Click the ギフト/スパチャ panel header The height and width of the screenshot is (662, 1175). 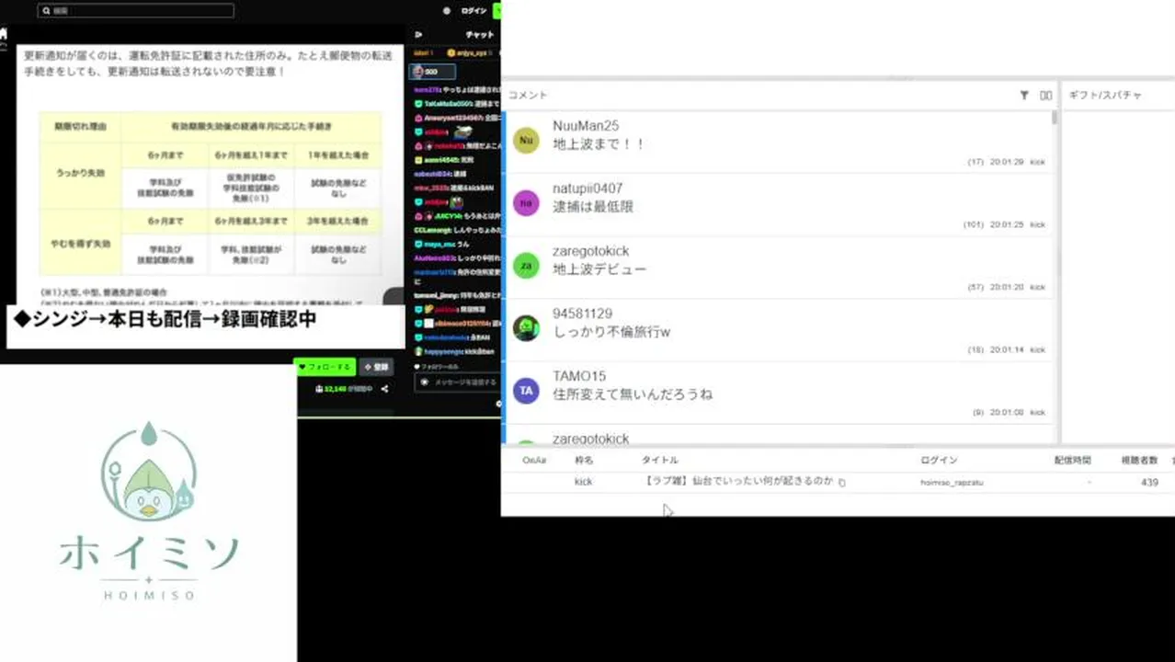pyautogui.click(x=1105, y=95)
